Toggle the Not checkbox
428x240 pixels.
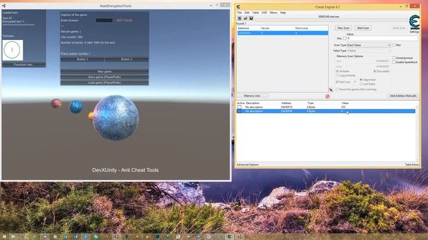[394, 45]
